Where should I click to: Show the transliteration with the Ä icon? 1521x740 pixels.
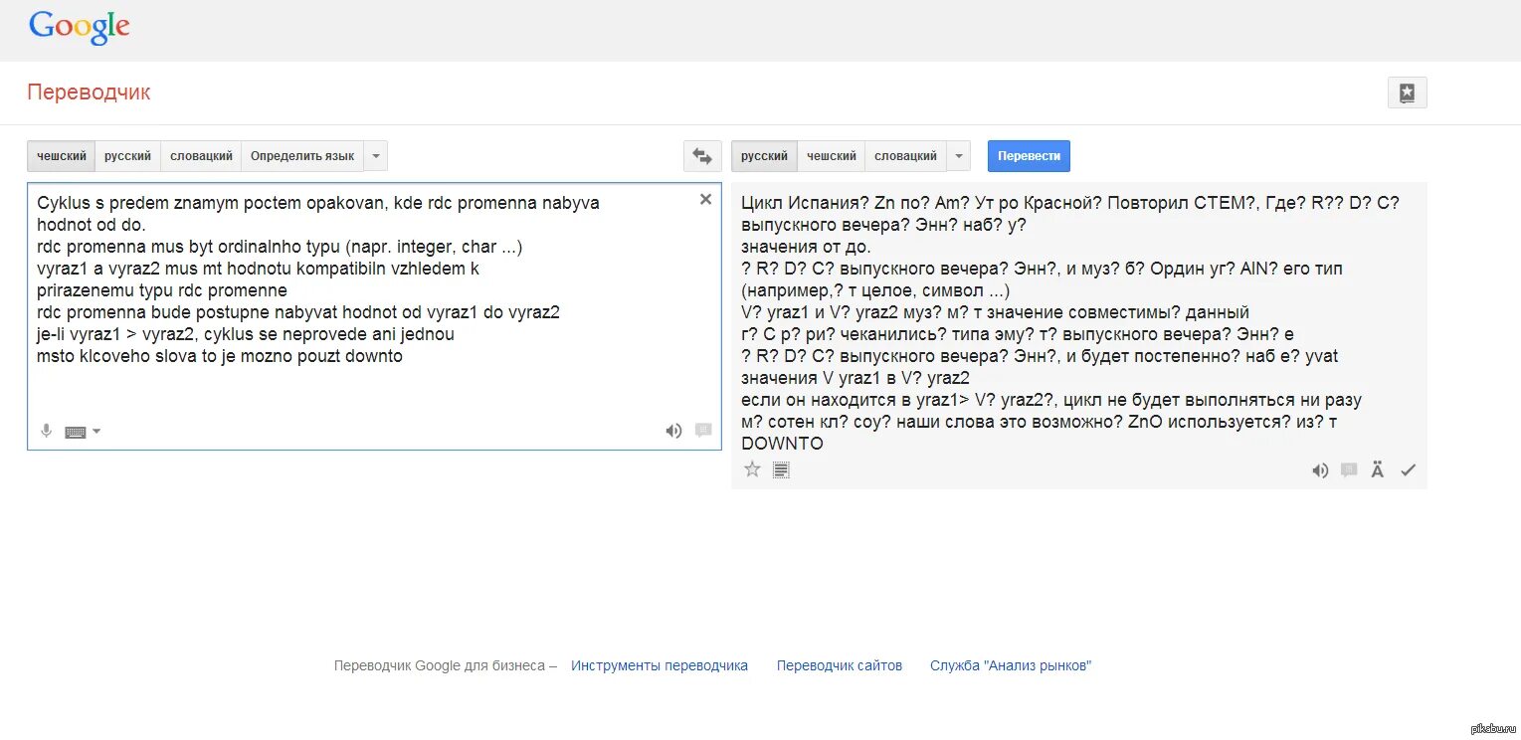[x=1378, y=469]
